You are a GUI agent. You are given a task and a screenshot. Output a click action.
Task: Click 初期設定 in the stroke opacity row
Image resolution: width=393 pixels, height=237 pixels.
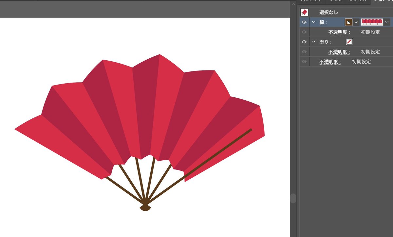coord(370,32)
